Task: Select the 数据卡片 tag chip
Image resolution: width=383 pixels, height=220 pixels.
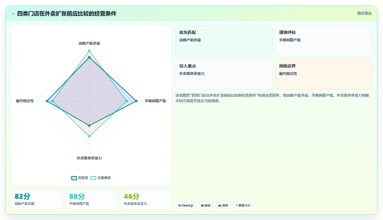Action: [243, 205]
